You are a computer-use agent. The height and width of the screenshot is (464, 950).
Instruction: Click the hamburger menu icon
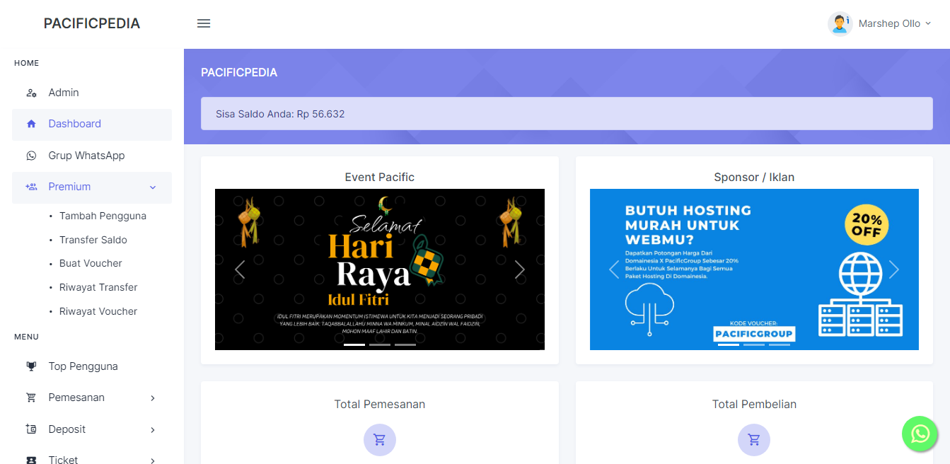click(204, 23)
